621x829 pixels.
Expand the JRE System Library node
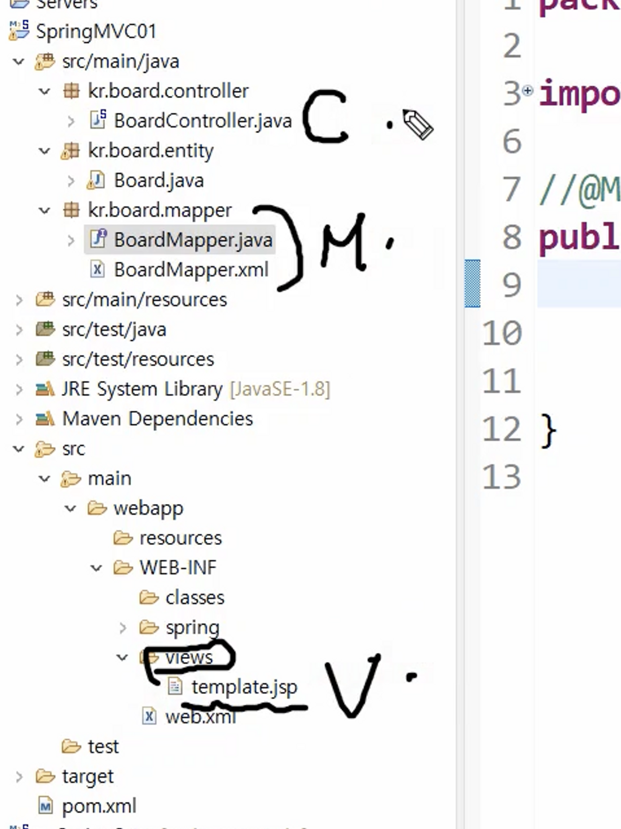19,390
